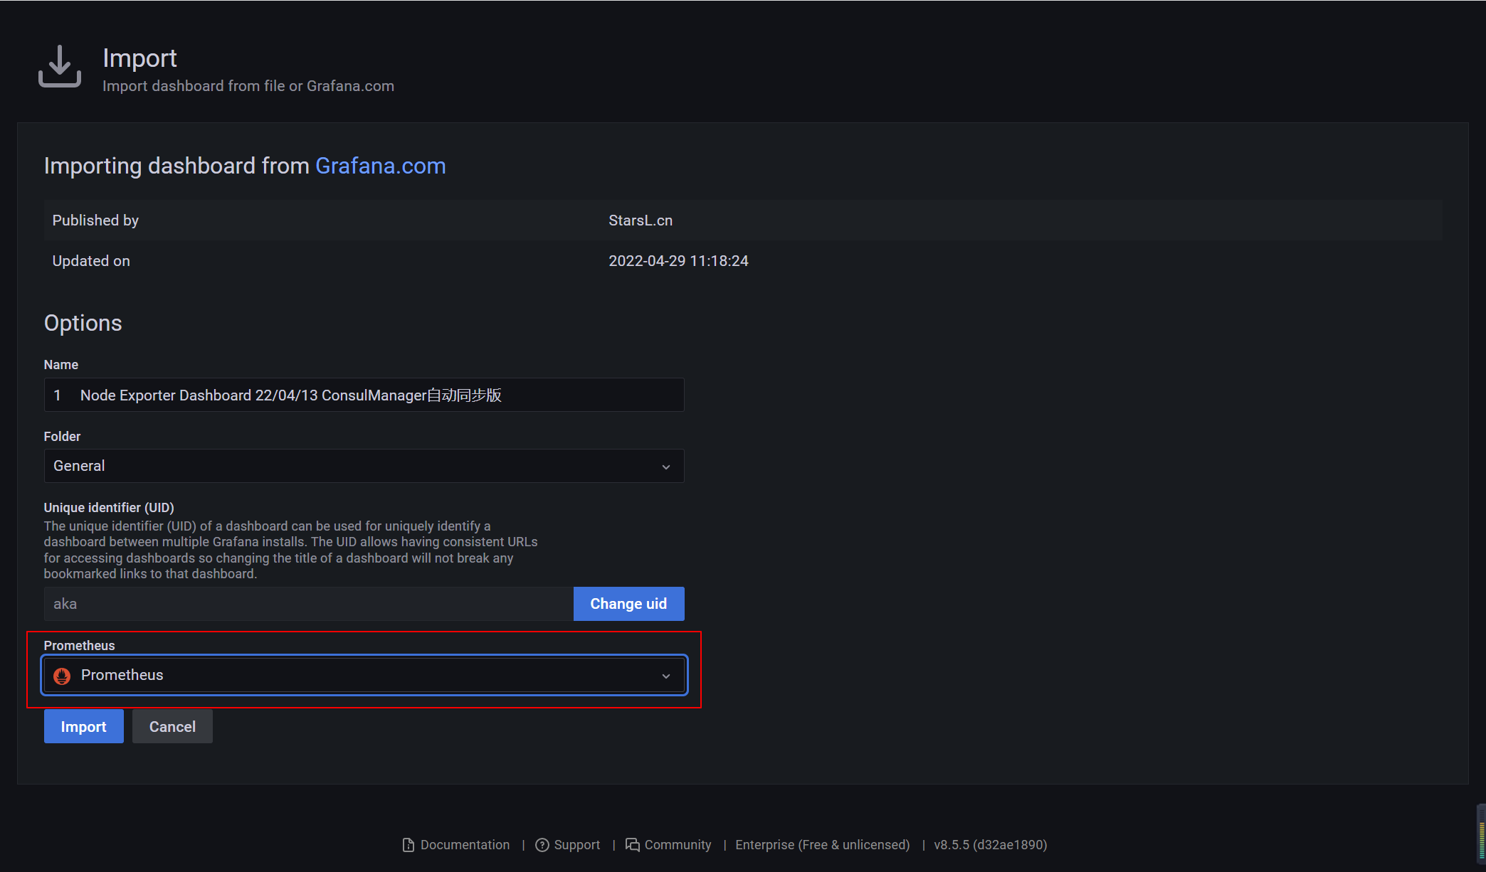Click the Prometheus flame icon in datasource selector

[x=62, y=676]
